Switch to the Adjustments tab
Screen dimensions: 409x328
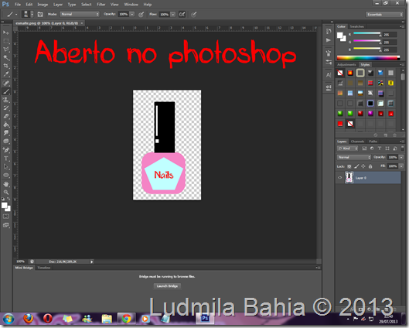pyautogui.click(x=346, y=65)
